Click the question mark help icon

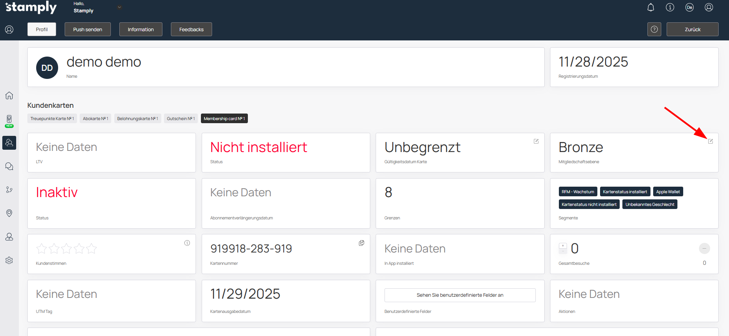tap(654, 29)
